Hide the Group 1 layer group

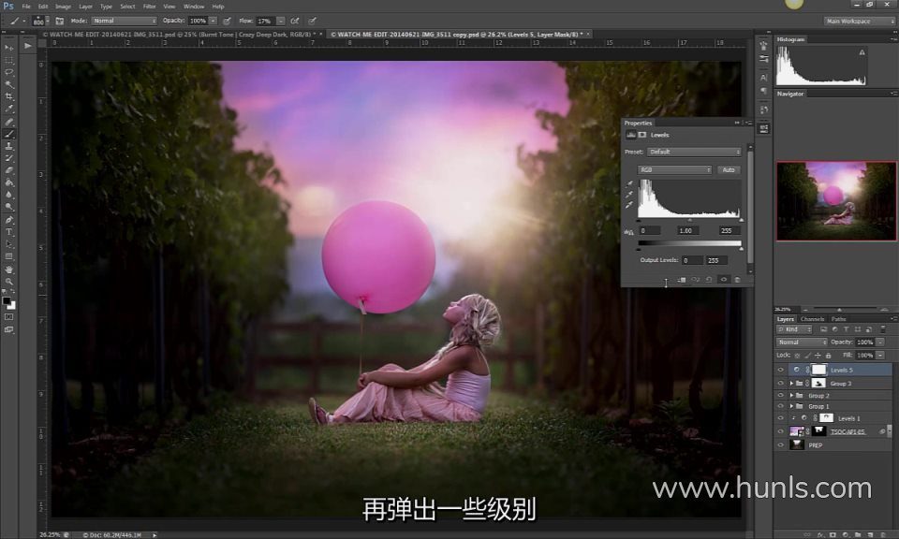780,406
